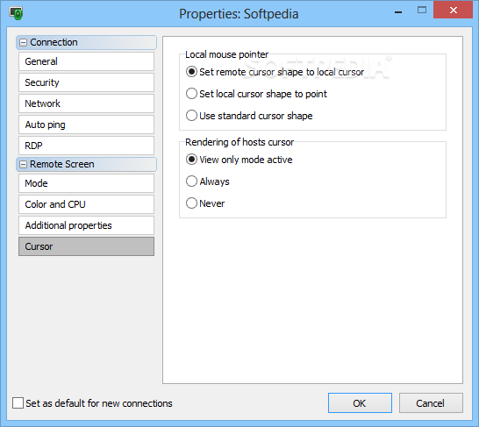Image resolution: width=479 pixels, height=427 pixels.
Task: Dismiss the dialog with Cancel
Action: pyautogui.click(x=431, y=403)
